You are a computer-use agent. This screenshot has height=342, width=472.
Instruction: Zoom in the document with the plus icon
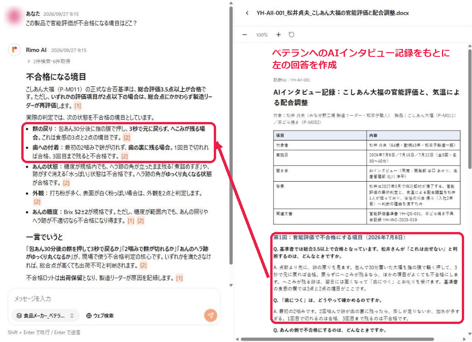coord(279,35)
